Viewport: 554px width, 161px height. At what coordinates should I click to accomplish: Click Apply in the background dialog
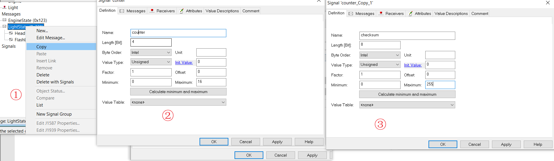coord(312,155)
